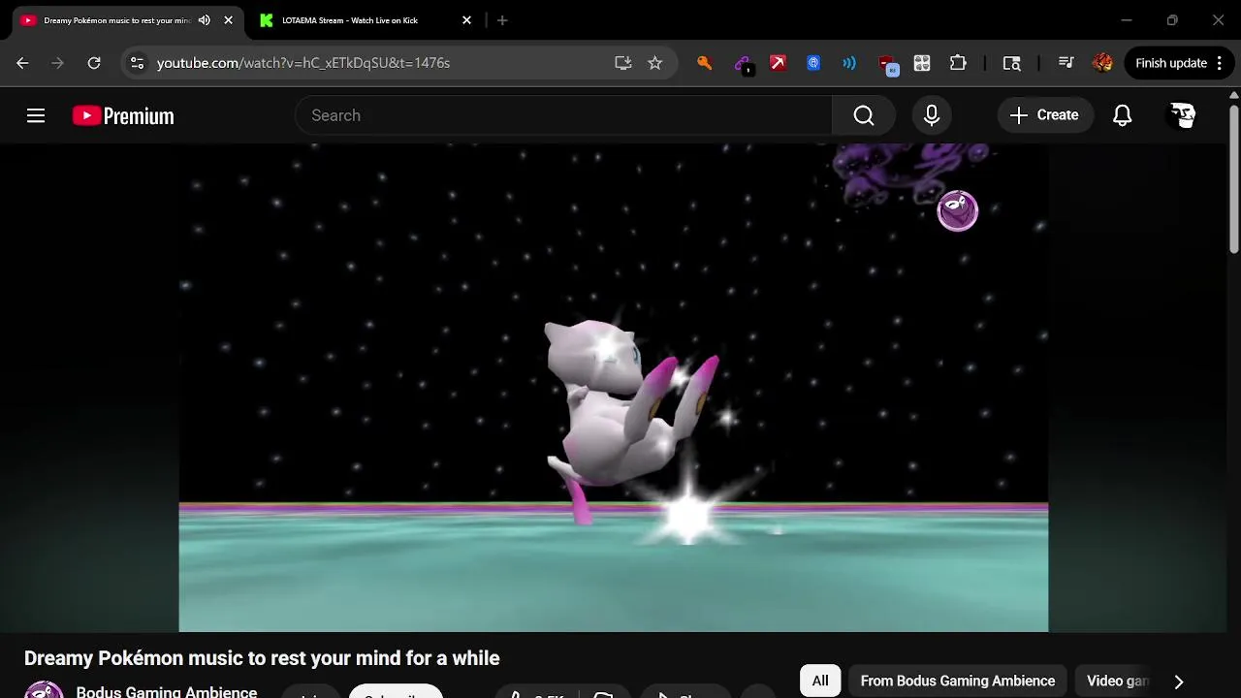Viewport: 1241px width, 698px height.
Task: Show more filter chips with right arrow
Action: 1179,682
